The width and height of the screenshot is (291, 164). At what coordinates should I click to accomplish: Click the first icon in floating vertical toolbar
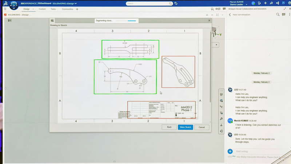click(x=221, y=94)
